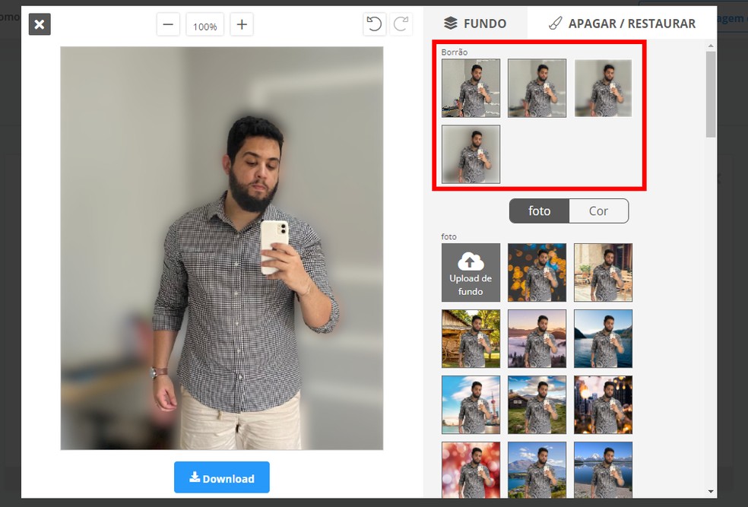Click the Download button
This screenshot has height=507, width=748.
click(221, 477)
